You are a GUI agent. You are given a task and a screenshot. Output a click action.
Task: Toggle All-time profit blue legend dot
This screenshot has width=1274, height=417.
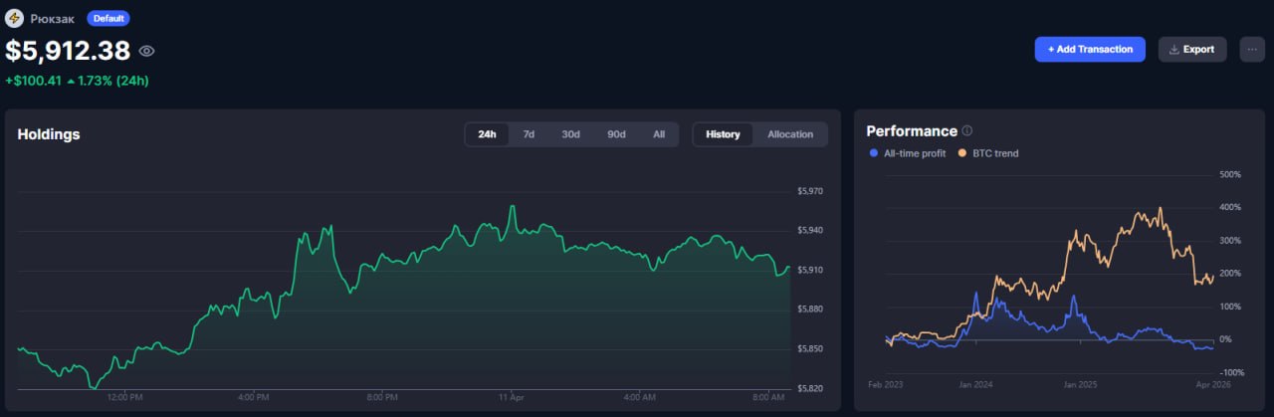point(874,153)
